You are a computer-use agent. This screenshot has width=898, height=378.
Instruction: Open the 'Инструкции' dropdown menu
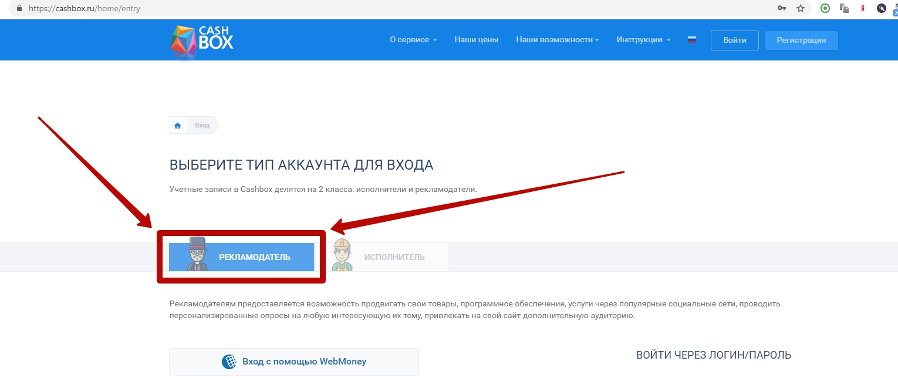click(643, 40)
